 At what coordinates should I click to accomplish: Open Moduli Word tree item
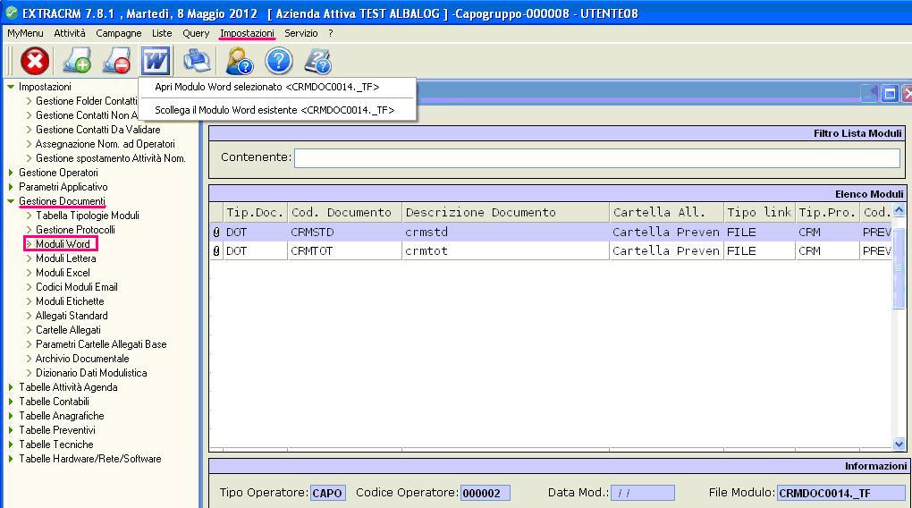point(63,244)
